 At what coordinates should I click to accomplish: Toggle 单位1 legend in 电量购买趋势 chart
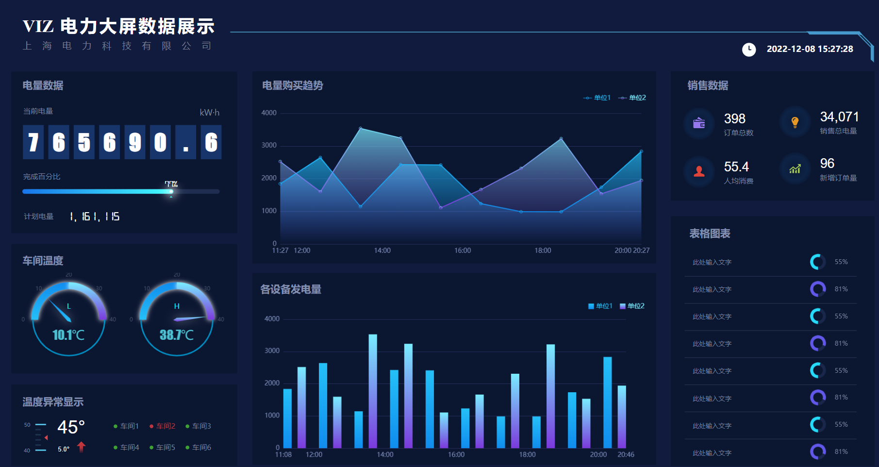coord(597,98)
